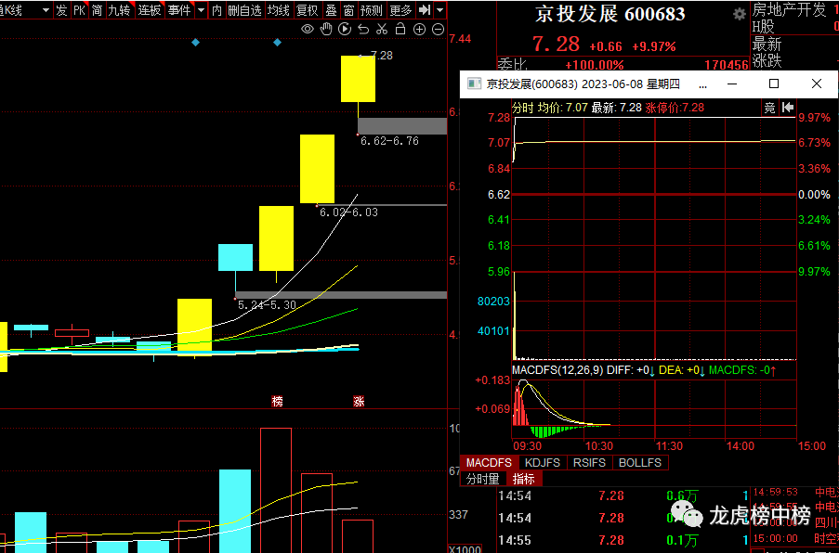Switch to the KDJFS indicator tab

544,462
